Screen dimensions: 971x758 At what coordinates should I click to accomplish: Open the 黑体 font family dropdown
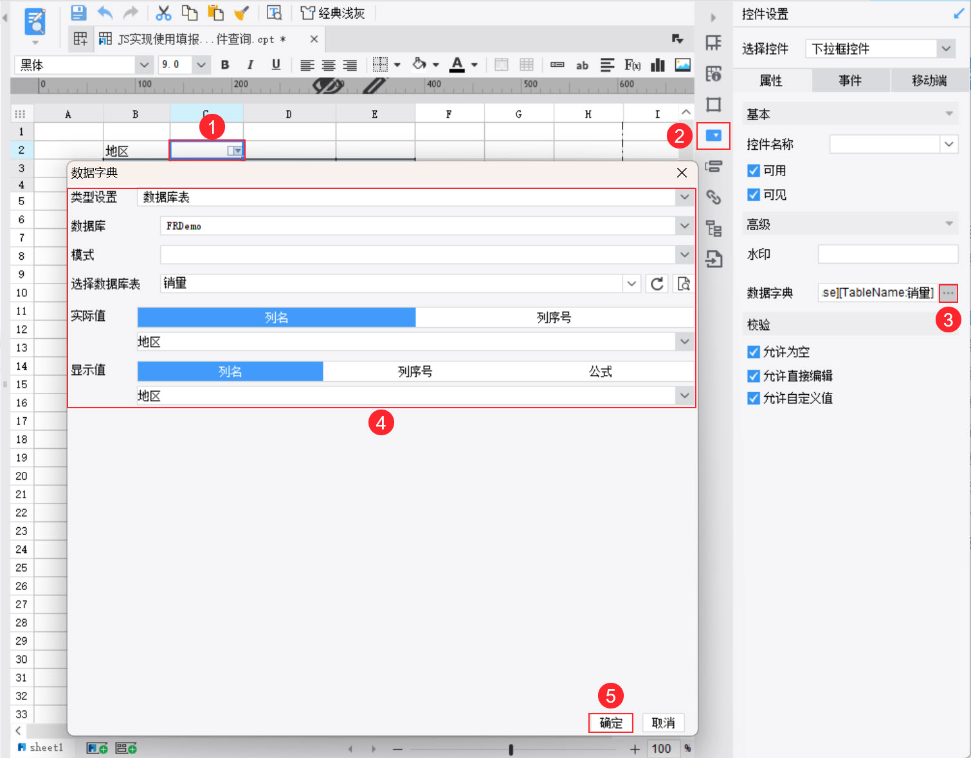(145, 65)
